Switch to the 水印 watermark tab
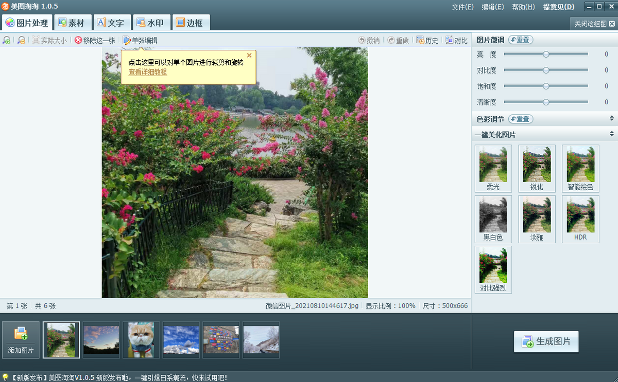The image size is (618, 382). 150,23
